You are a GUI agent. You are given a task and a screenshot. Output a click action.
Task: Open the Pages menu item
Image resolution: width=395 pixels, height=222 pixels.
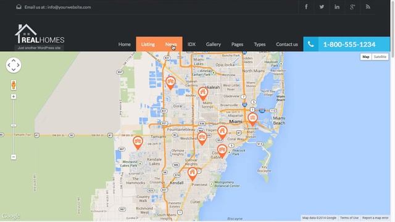click(237, 44)
